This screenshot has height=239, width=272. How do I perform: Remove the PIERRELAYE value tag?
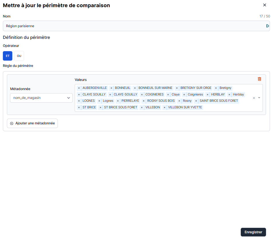(x=118, y=101)
